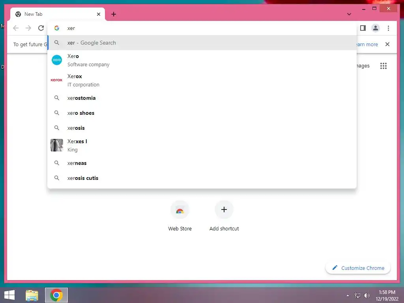
Task: Reload the current page
Action: tap(41, 28)
